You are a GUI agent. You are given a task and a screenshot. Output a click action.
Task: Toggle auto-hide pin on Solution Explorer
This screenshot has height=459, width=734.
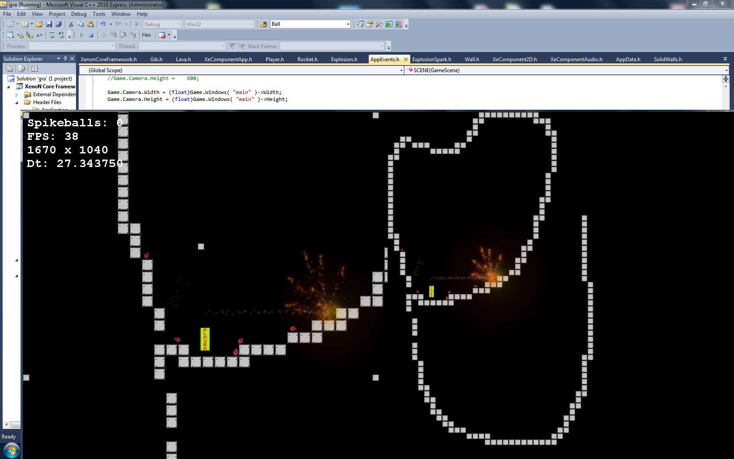(x=66, y=59)
